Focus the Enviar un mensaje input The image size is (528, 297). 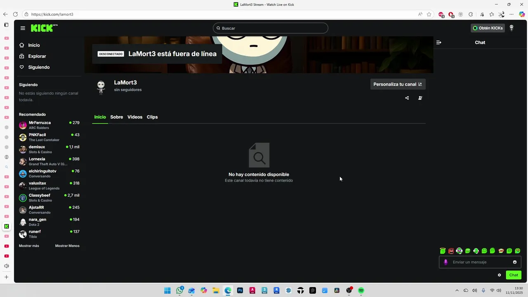tap(480, 262)
